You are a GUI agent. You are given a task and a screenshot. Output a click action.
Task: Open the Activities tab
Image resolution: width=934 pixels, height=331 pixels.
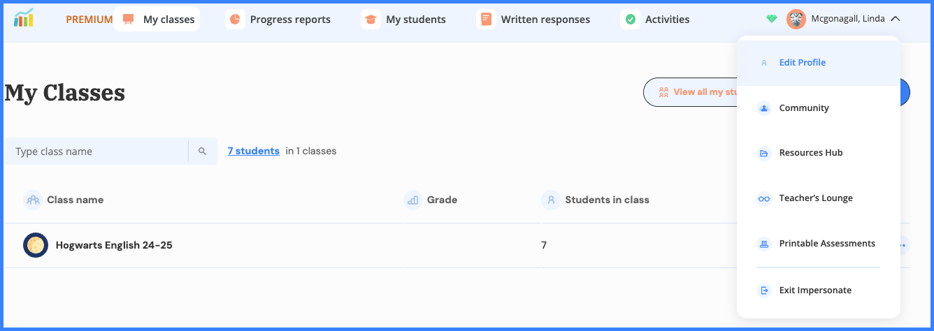pyautogui.click(x=657, y=20)
